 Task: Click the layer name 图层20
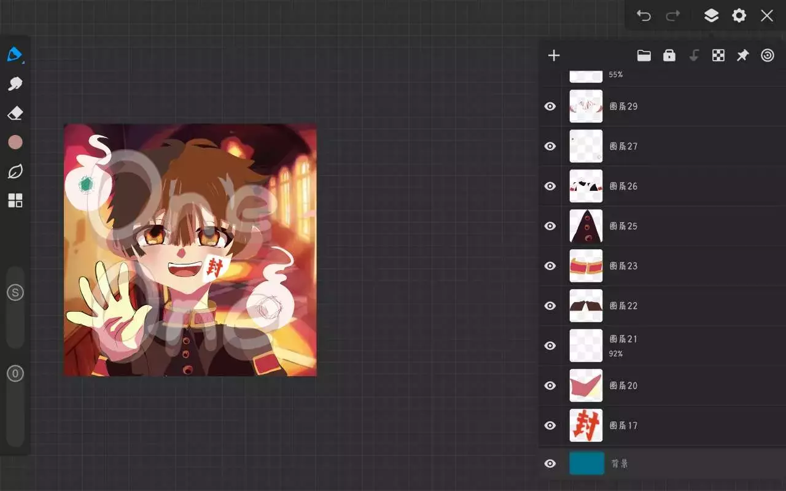[x=623, y=385]
